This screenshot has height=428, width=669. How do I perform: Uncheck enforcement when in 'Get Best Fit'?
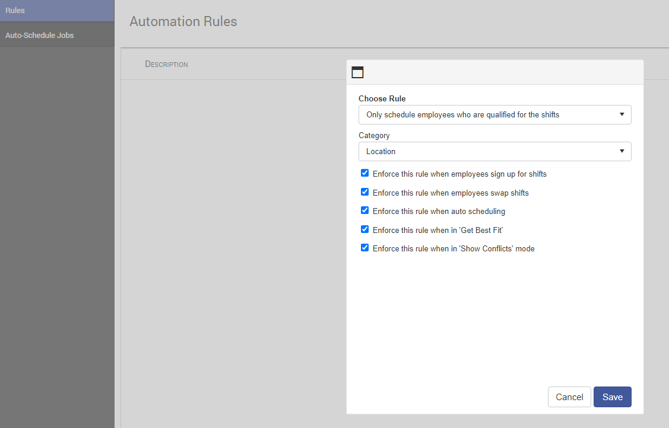coord(364,229)
